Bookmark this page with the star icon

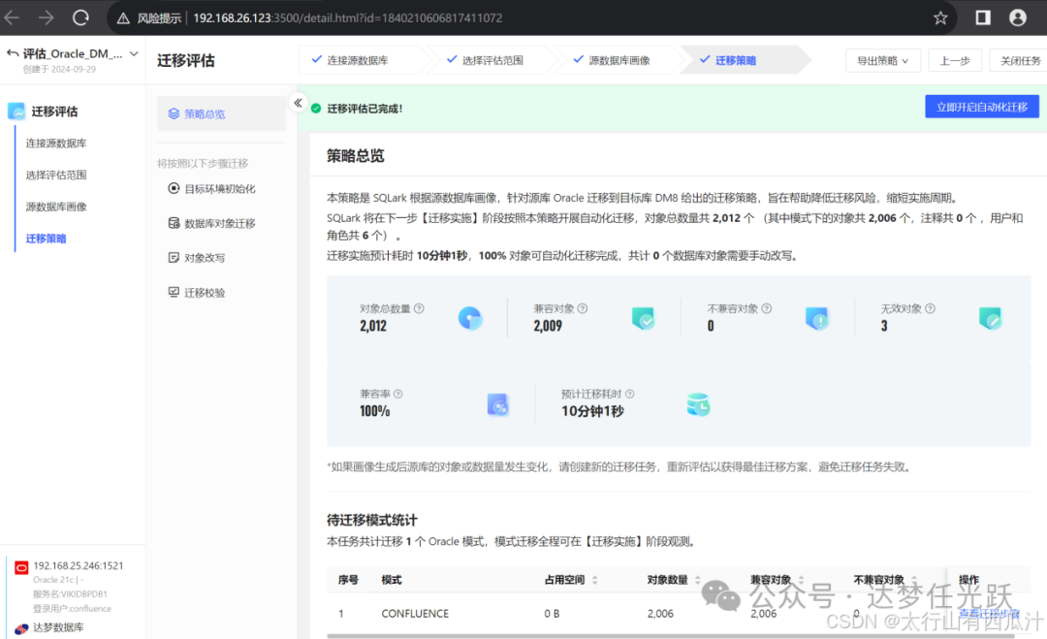point(940,18)
